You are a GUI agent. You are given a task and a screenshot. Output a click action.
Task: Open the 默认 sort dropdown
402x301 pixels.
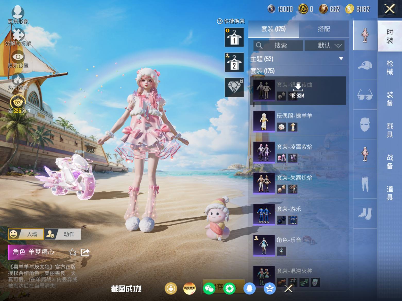pyautogui.click(x=324, y=46)
